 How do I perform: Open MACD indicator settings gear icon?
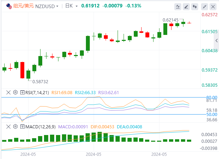pos(15,127)
